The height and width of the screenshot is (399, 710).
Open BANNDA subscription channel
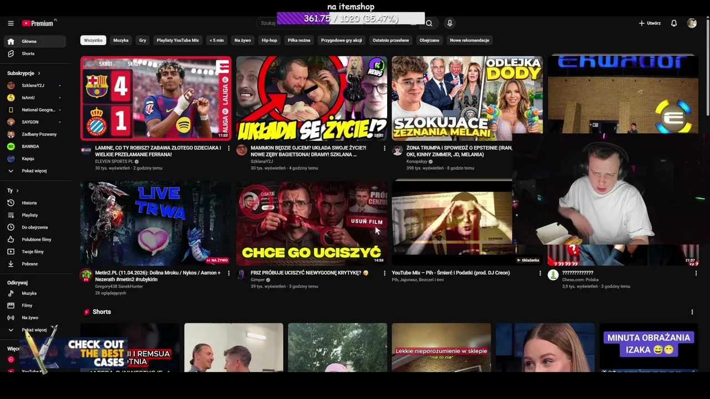pos(35,146)
